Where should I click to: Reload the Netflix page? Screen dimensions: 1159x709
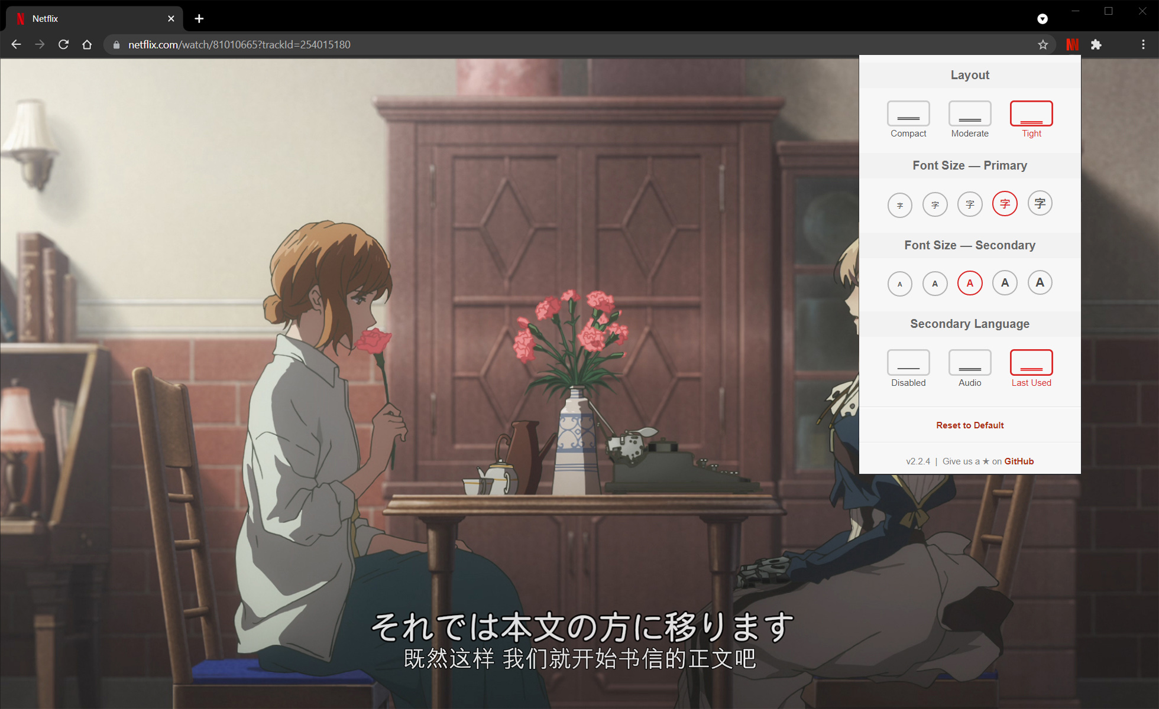pos(63,44)
